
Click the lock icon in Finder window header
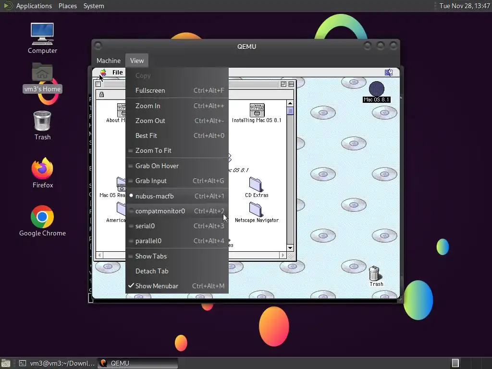(102, 95)
